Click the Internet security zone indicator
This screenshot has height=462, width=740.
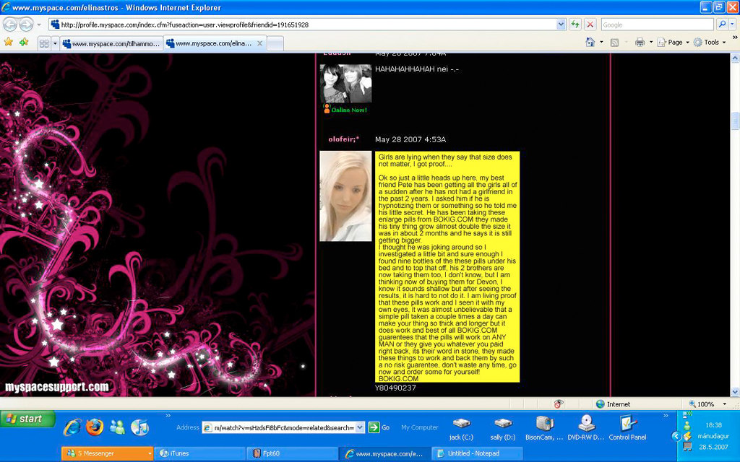click(x=613, y=404)
